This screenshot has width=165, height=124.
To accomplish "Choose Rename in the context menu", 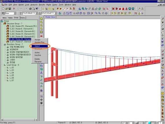I will [40, 62].
